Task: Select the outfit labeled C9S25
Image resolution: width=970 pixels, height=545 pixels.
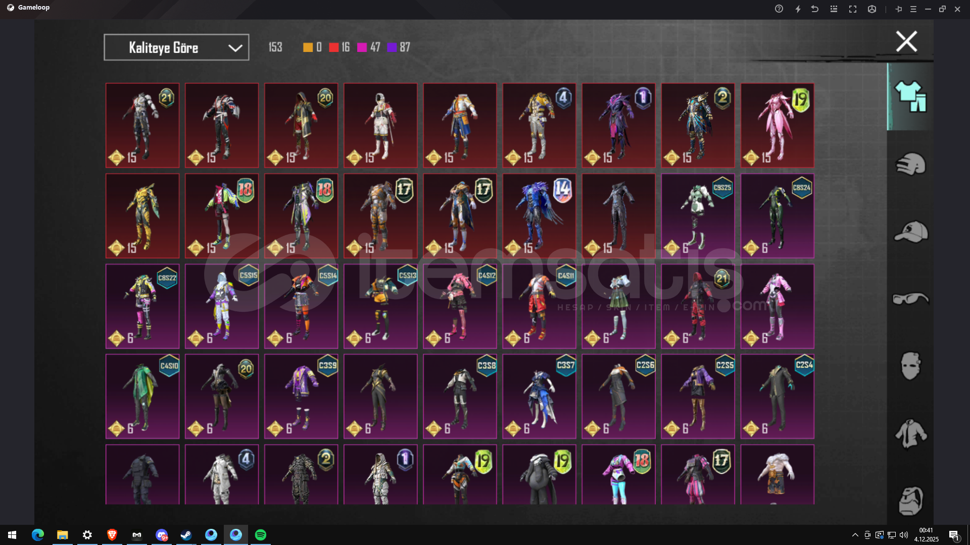Action: 698,216
